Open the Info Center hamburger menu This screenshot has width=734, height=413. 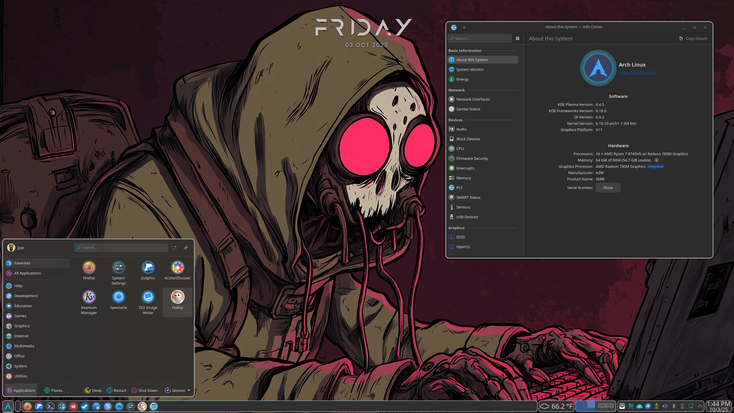pyautogui.click(x=518, y=38)
